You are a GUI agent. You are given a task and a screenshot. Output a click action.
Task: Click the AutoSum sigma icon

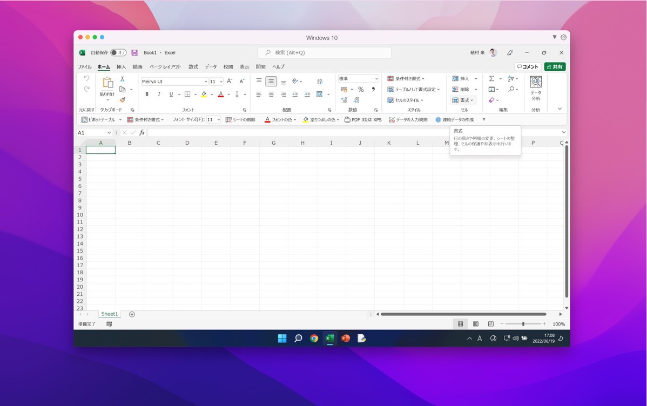click(491, 78)
